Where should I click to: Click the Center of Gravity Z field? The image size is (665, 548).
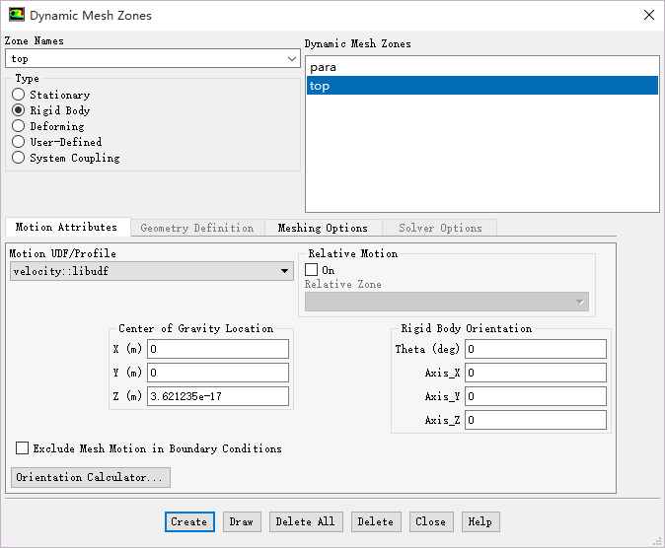point(218,396)
